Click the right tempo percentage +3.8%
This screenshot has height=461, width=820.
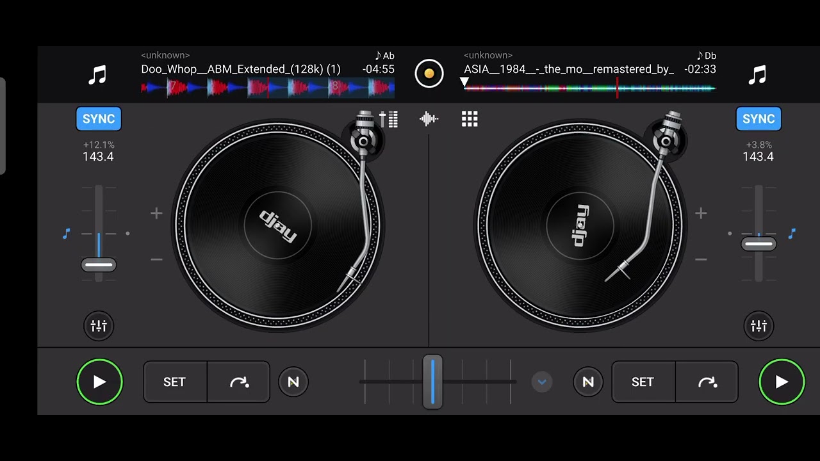tap(758, 145)
